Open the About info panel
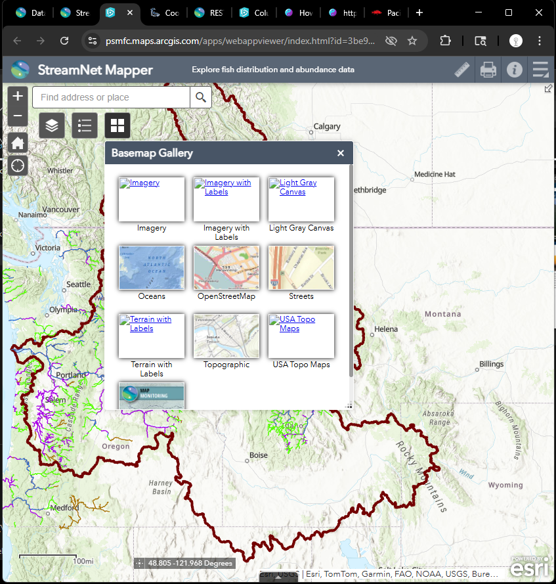This screenshot has height=584, width=556. coord(515,70)
